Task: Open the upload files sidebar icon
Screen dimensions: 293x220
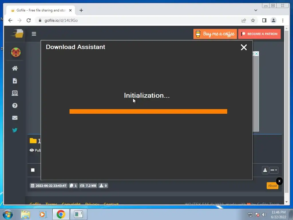Action: coord(15,81)
